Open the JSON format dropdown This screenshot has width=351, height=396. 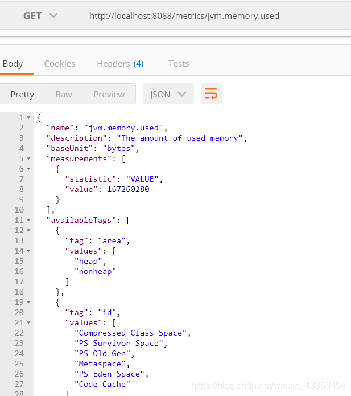pos(168,94)
